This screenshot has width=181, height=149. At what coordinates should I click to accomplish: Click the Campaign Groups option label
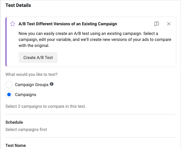(32, 85)
